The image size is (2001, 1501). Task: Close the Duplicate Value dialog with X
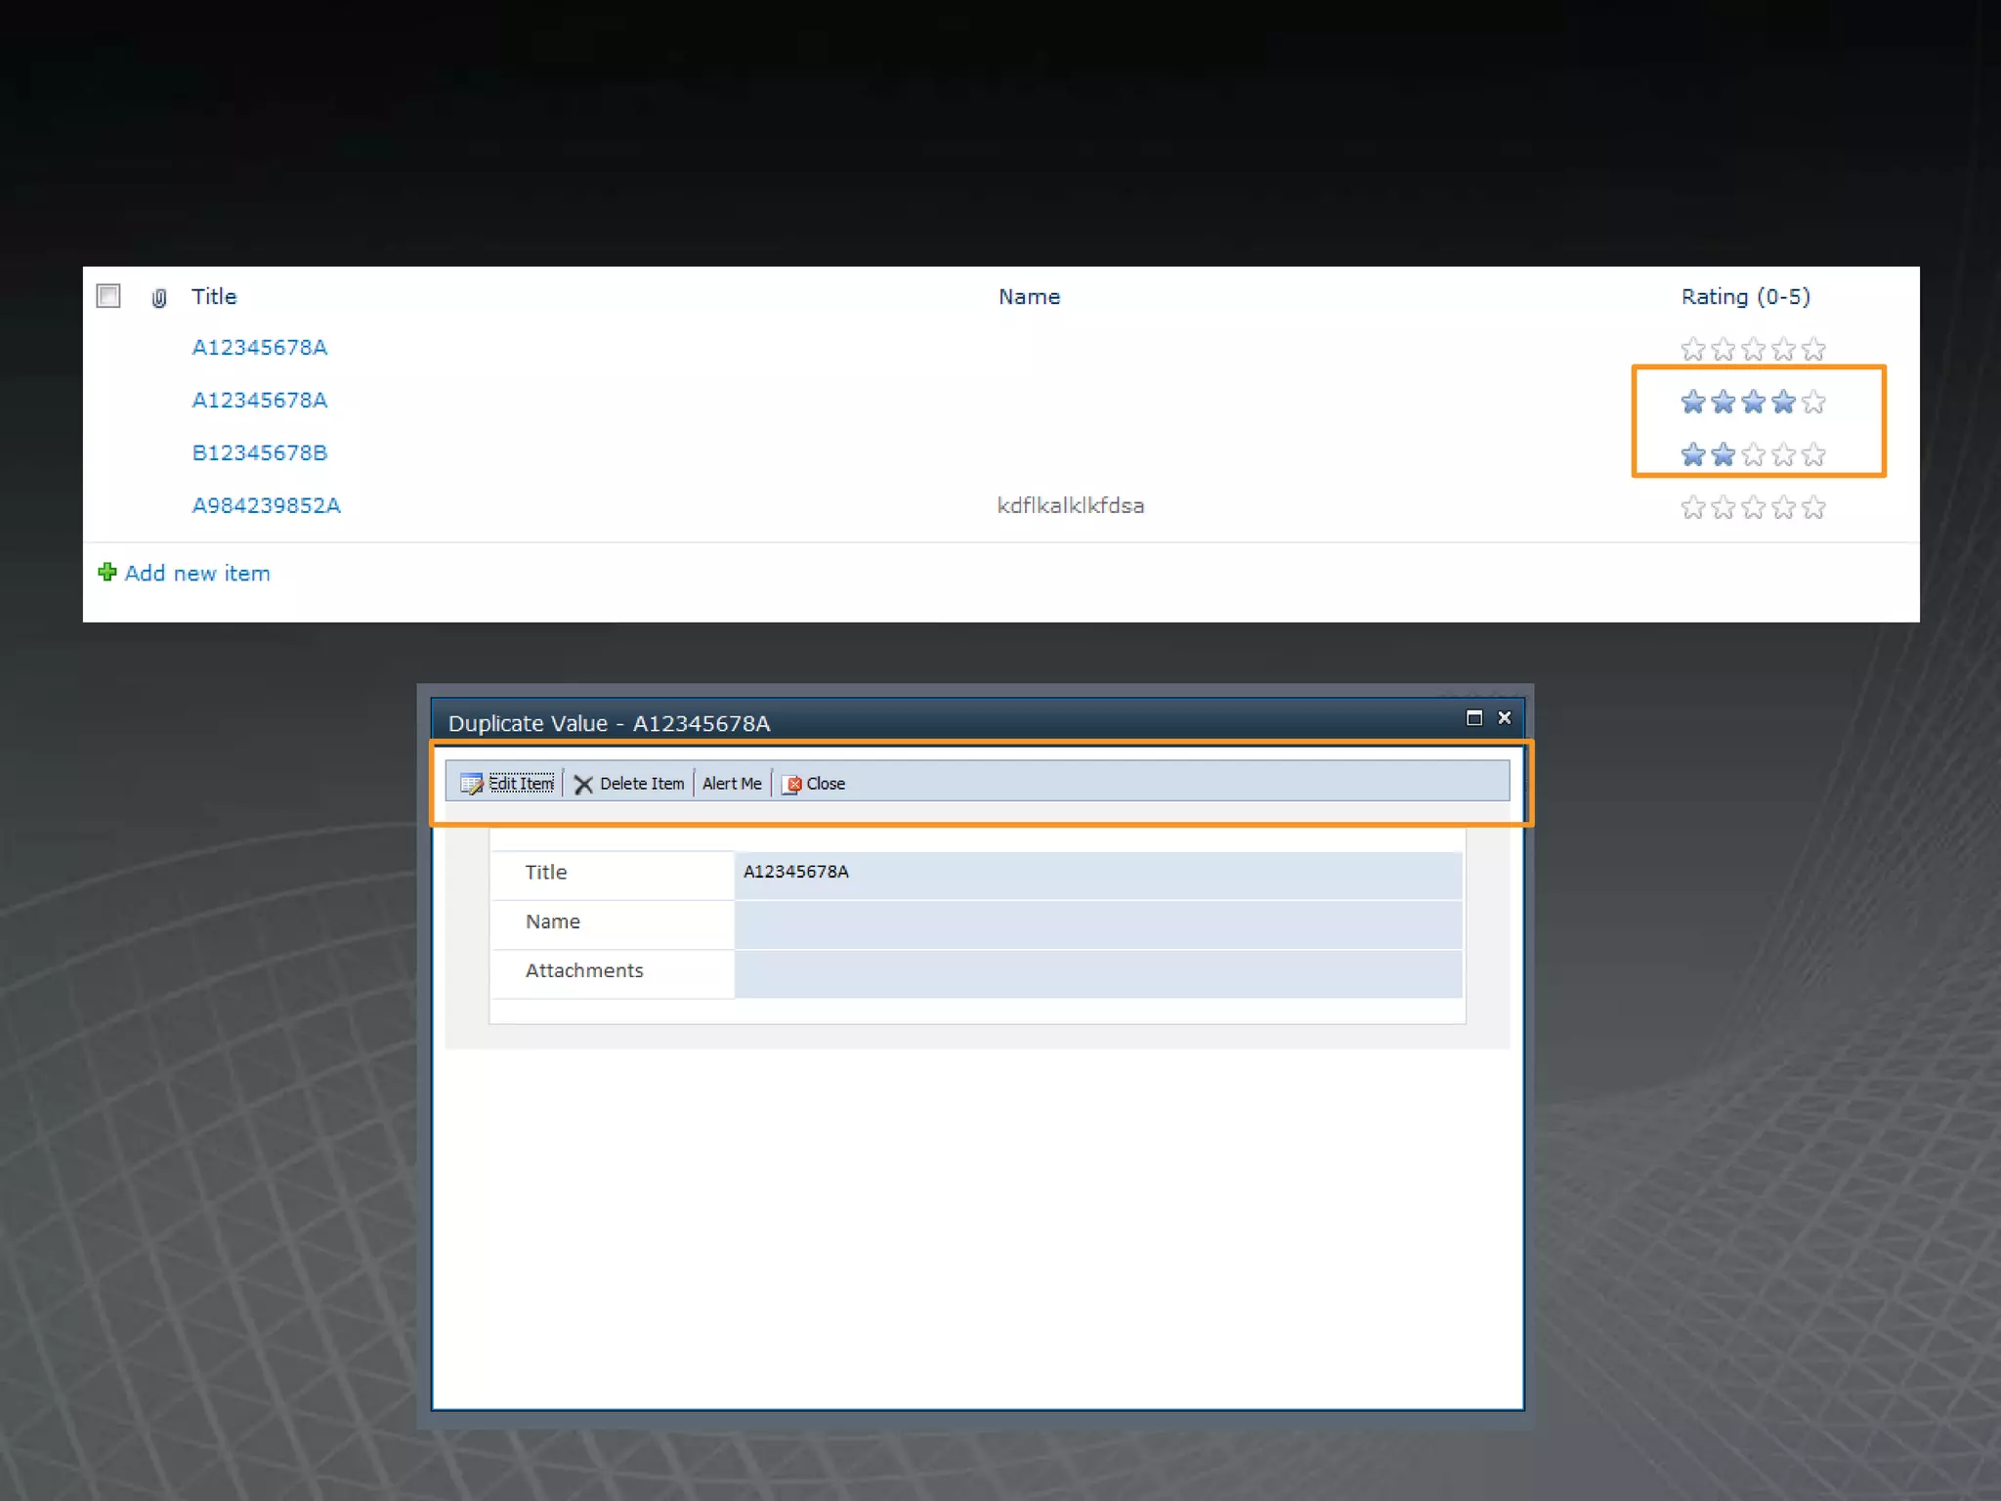pos(1505,718)
